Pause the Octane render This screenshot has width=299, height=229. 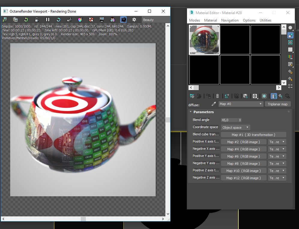pyautogui.click(x=48, y=20)
